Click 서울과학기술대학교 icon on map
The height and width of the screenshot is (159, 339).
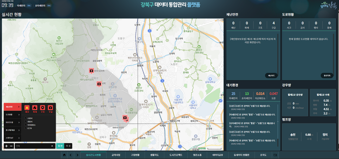pyautogui.click(x=178, y=97)
